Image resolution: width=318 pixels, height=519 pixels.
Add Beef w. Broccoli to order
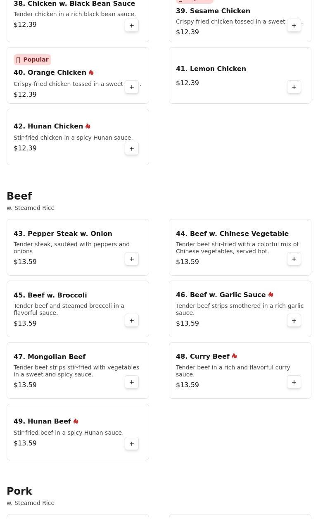[x=132, y=321]
